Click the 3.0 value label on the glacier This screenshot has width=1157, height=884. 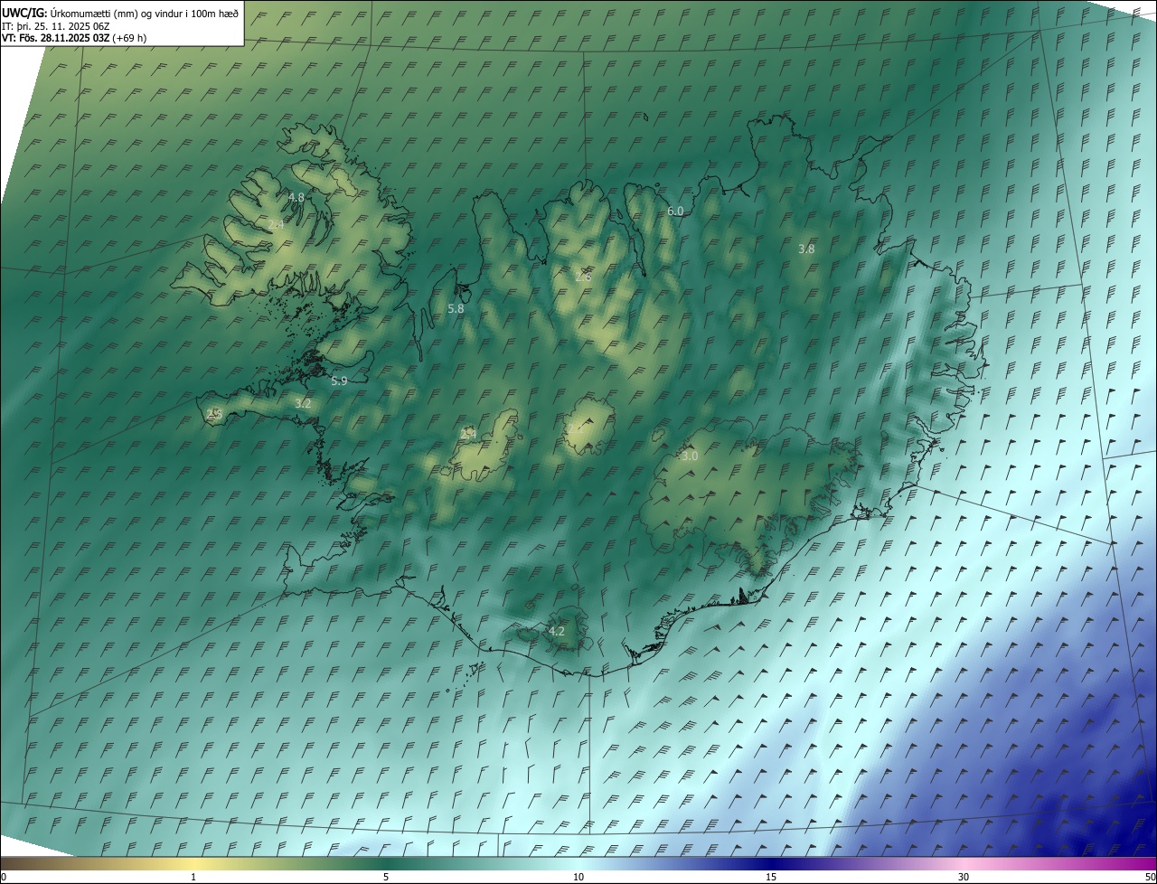coord(690,456)
